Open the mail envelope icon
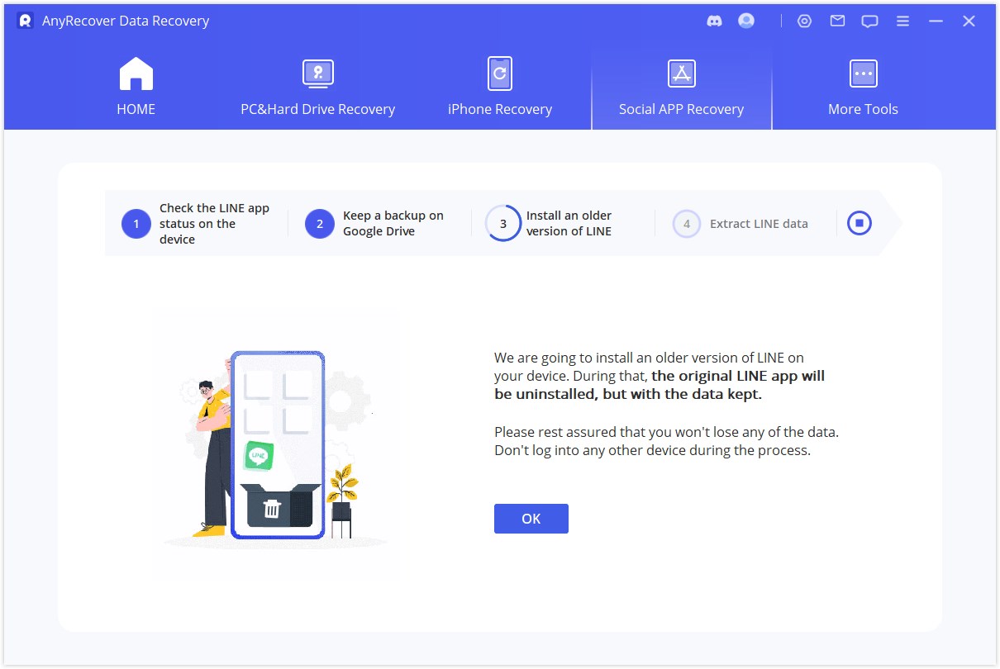1000x669 pixels. [836, 21]
